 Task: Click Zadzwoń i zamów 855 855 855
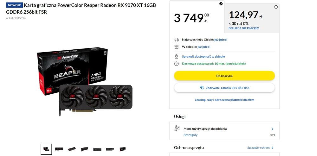[x=224, y=88]
